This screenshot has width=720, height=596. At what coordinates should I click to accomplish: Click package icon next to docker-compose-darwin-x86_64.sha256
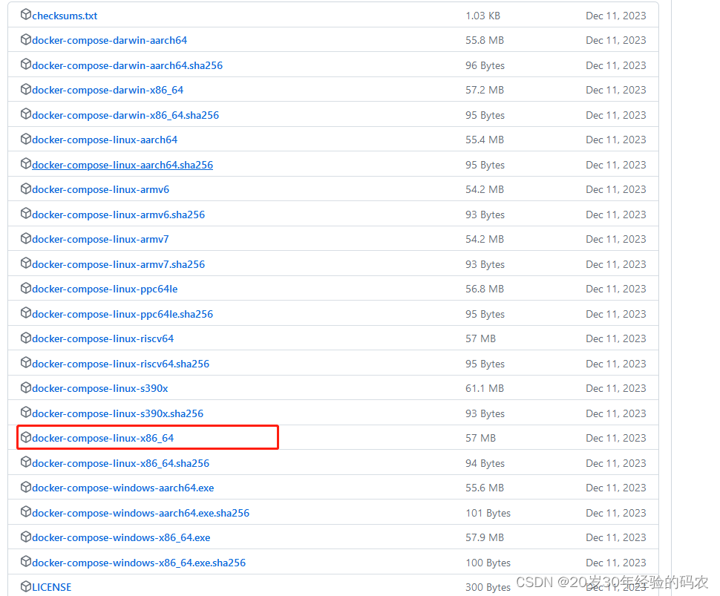(26, 114)
